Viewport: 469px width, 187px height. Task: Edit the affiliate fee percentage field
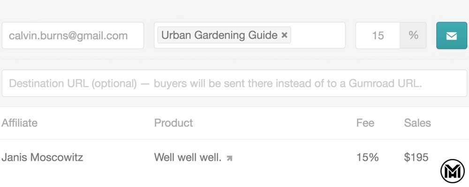coord(378,36)
